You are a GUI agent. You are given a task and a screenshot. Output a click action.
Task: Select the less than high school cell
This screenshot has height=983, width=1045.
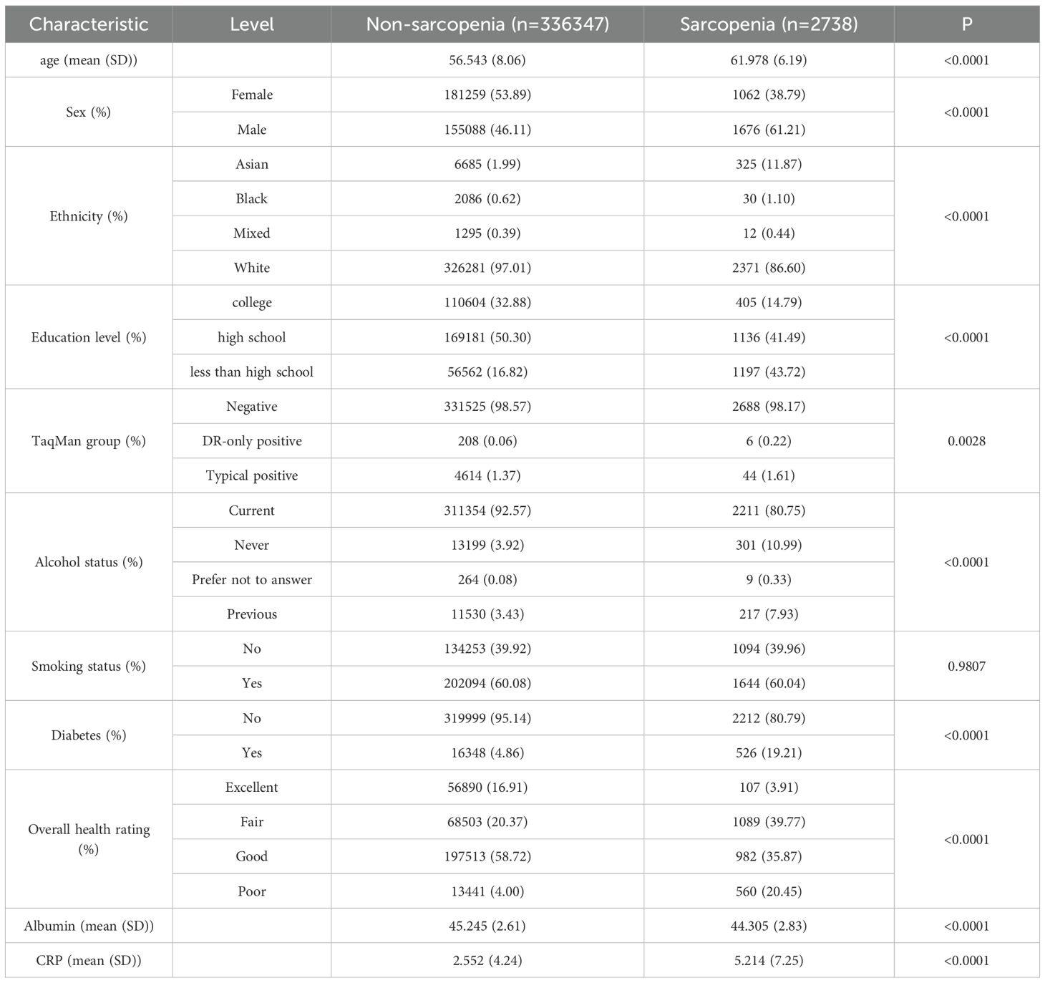click(251, 372)
